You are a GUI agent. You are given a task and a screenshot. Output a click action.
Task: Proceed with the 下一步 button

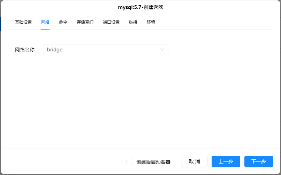coord(258,161)
